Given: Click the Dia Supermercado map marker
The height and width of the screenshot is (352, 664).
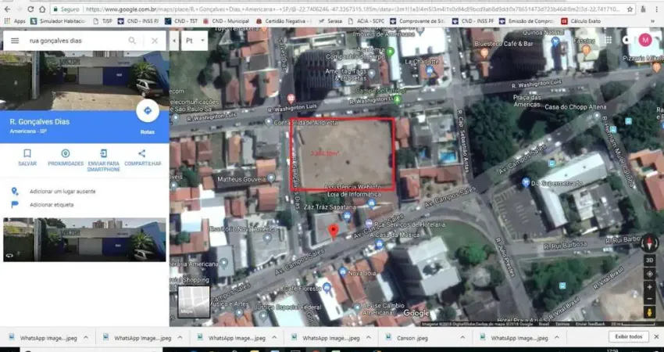Looking at the screenshot, I should pos(526,183).
